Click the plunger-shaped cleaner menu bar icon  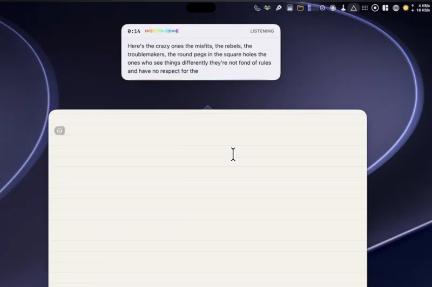pyautogui.click(x=343, y=8)
